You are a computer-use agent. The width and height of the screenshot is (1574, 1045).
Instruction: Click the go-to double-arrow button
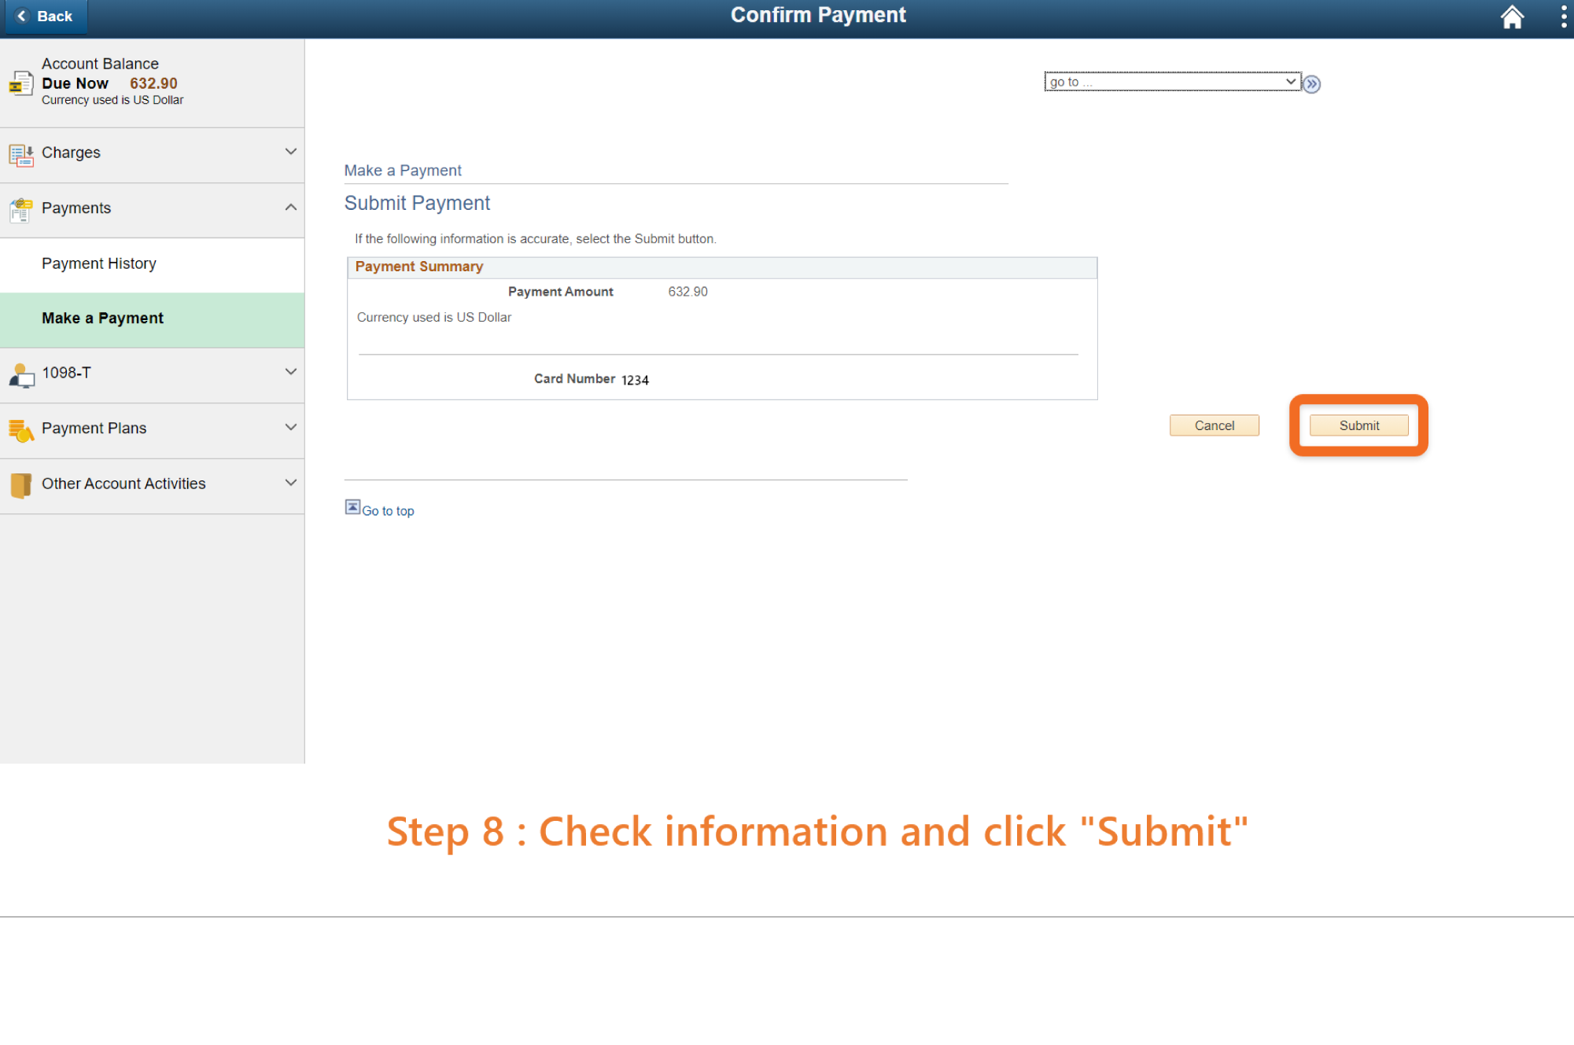click(x=1311, y=83)
